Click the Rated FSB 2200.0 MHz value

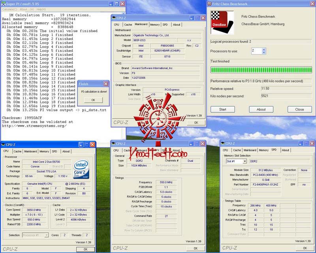click(x=34, y=224)
